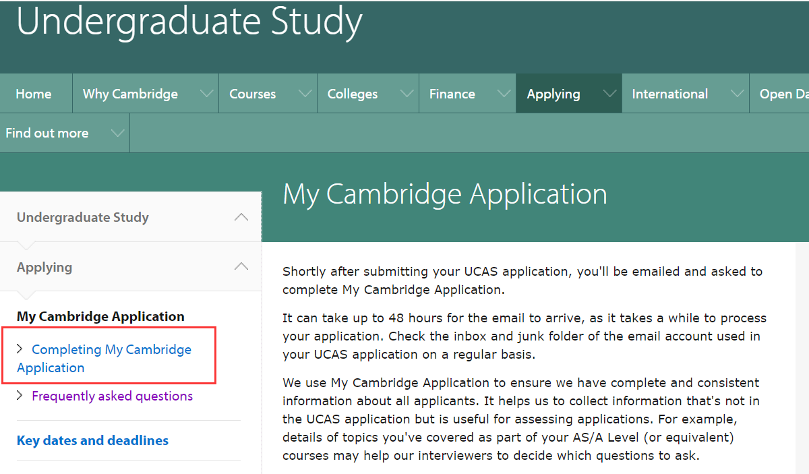Image resolution: width=809 pixels, height=474 pixels.
Task: Expand the Courses menu chevron
Action: [x=305, y=94]
